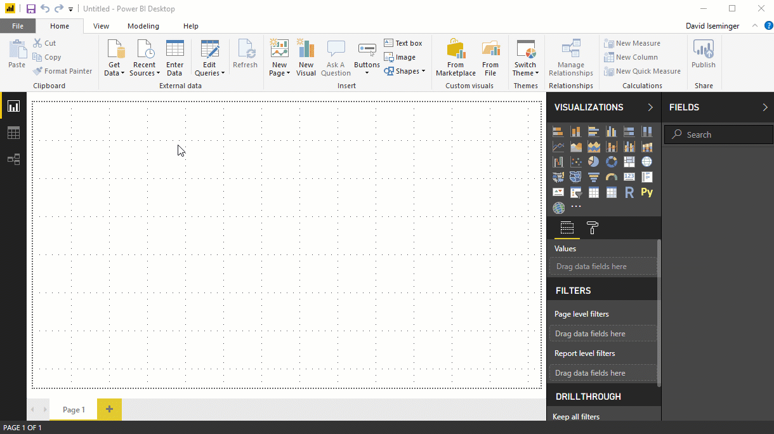Insert the KPI visual
Image resolution: width=774 pixels, height=434 pixels.
click(558, 192)
